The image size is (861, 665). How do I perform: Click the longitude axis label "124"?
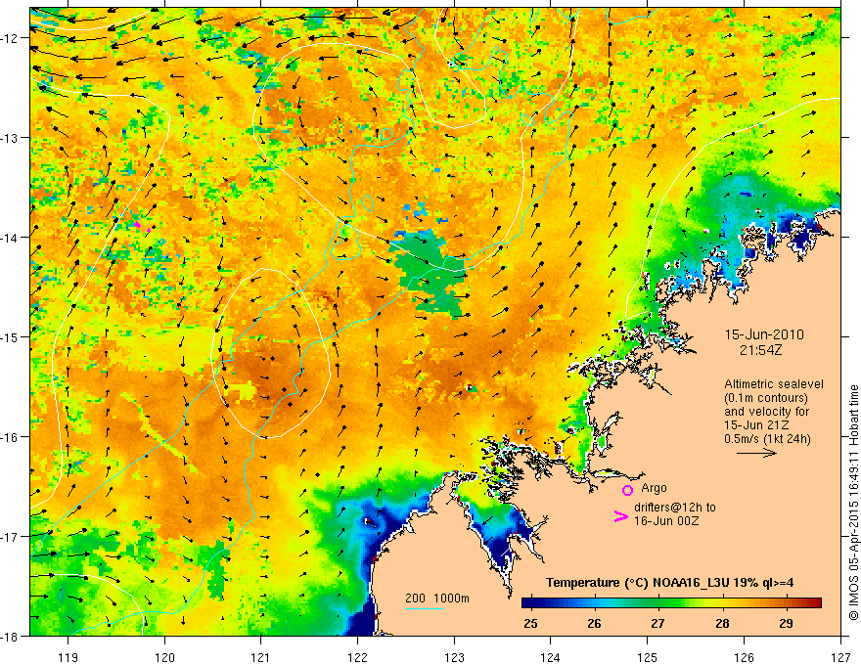tap(551, 657)
